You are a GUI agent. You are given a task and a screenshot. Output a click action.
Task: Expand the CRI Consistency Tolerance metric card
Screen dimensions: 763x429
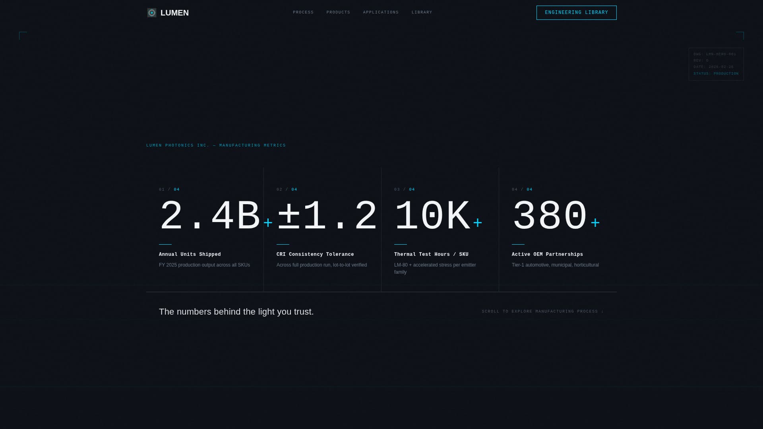(322, 229)
